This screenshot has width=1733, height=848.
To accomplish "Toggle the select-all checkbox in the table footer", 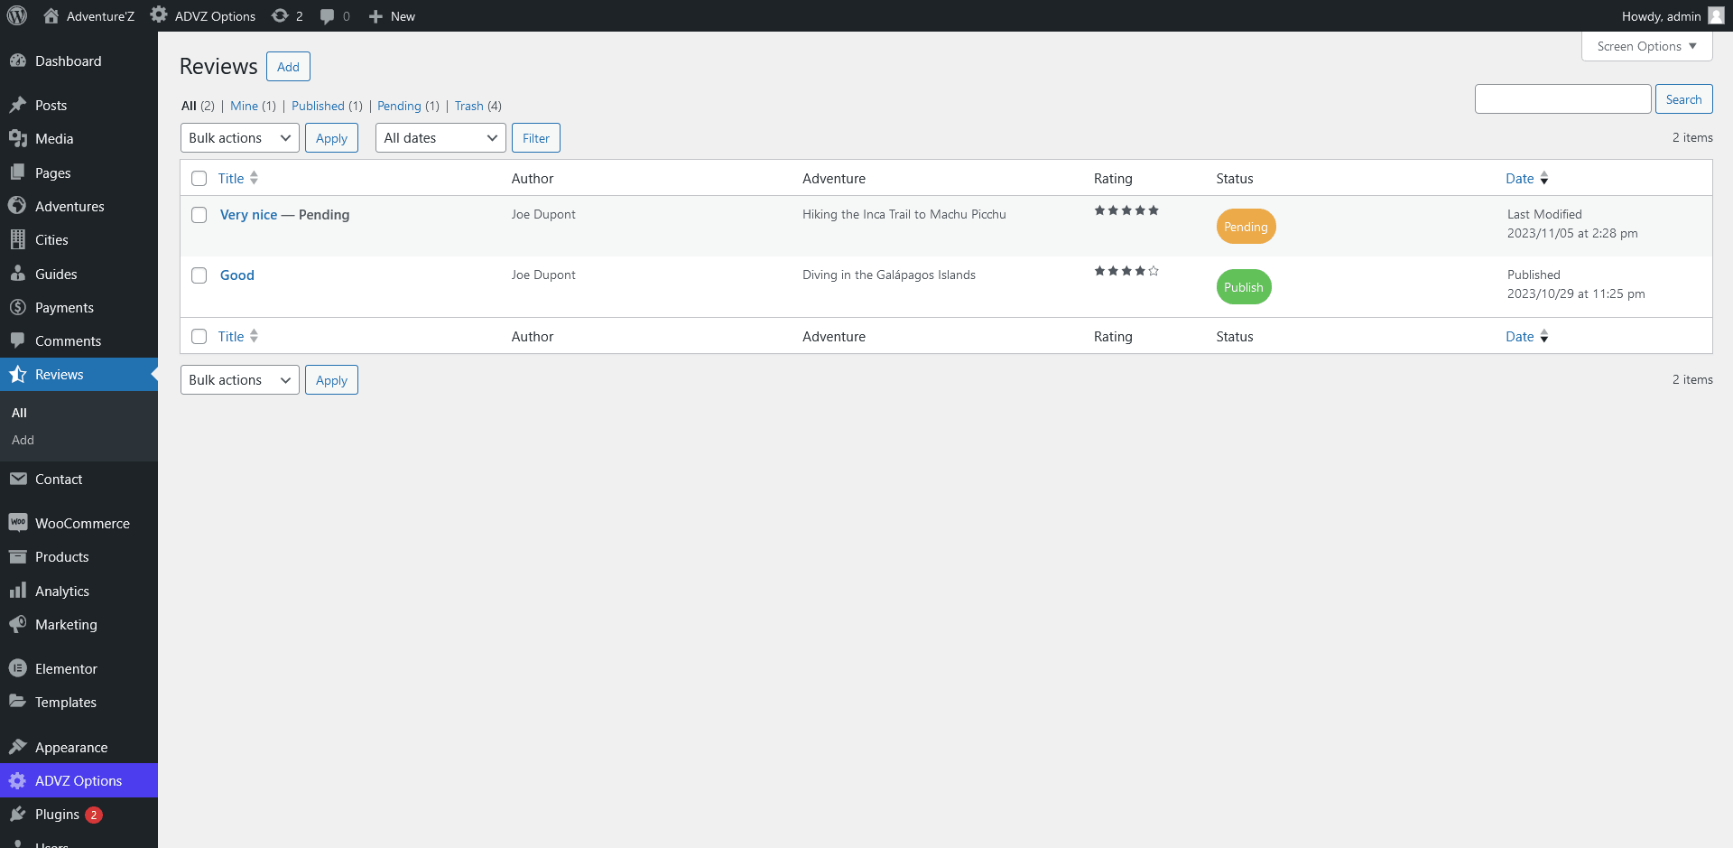I will pyautogui.click(x=199, y=337).
